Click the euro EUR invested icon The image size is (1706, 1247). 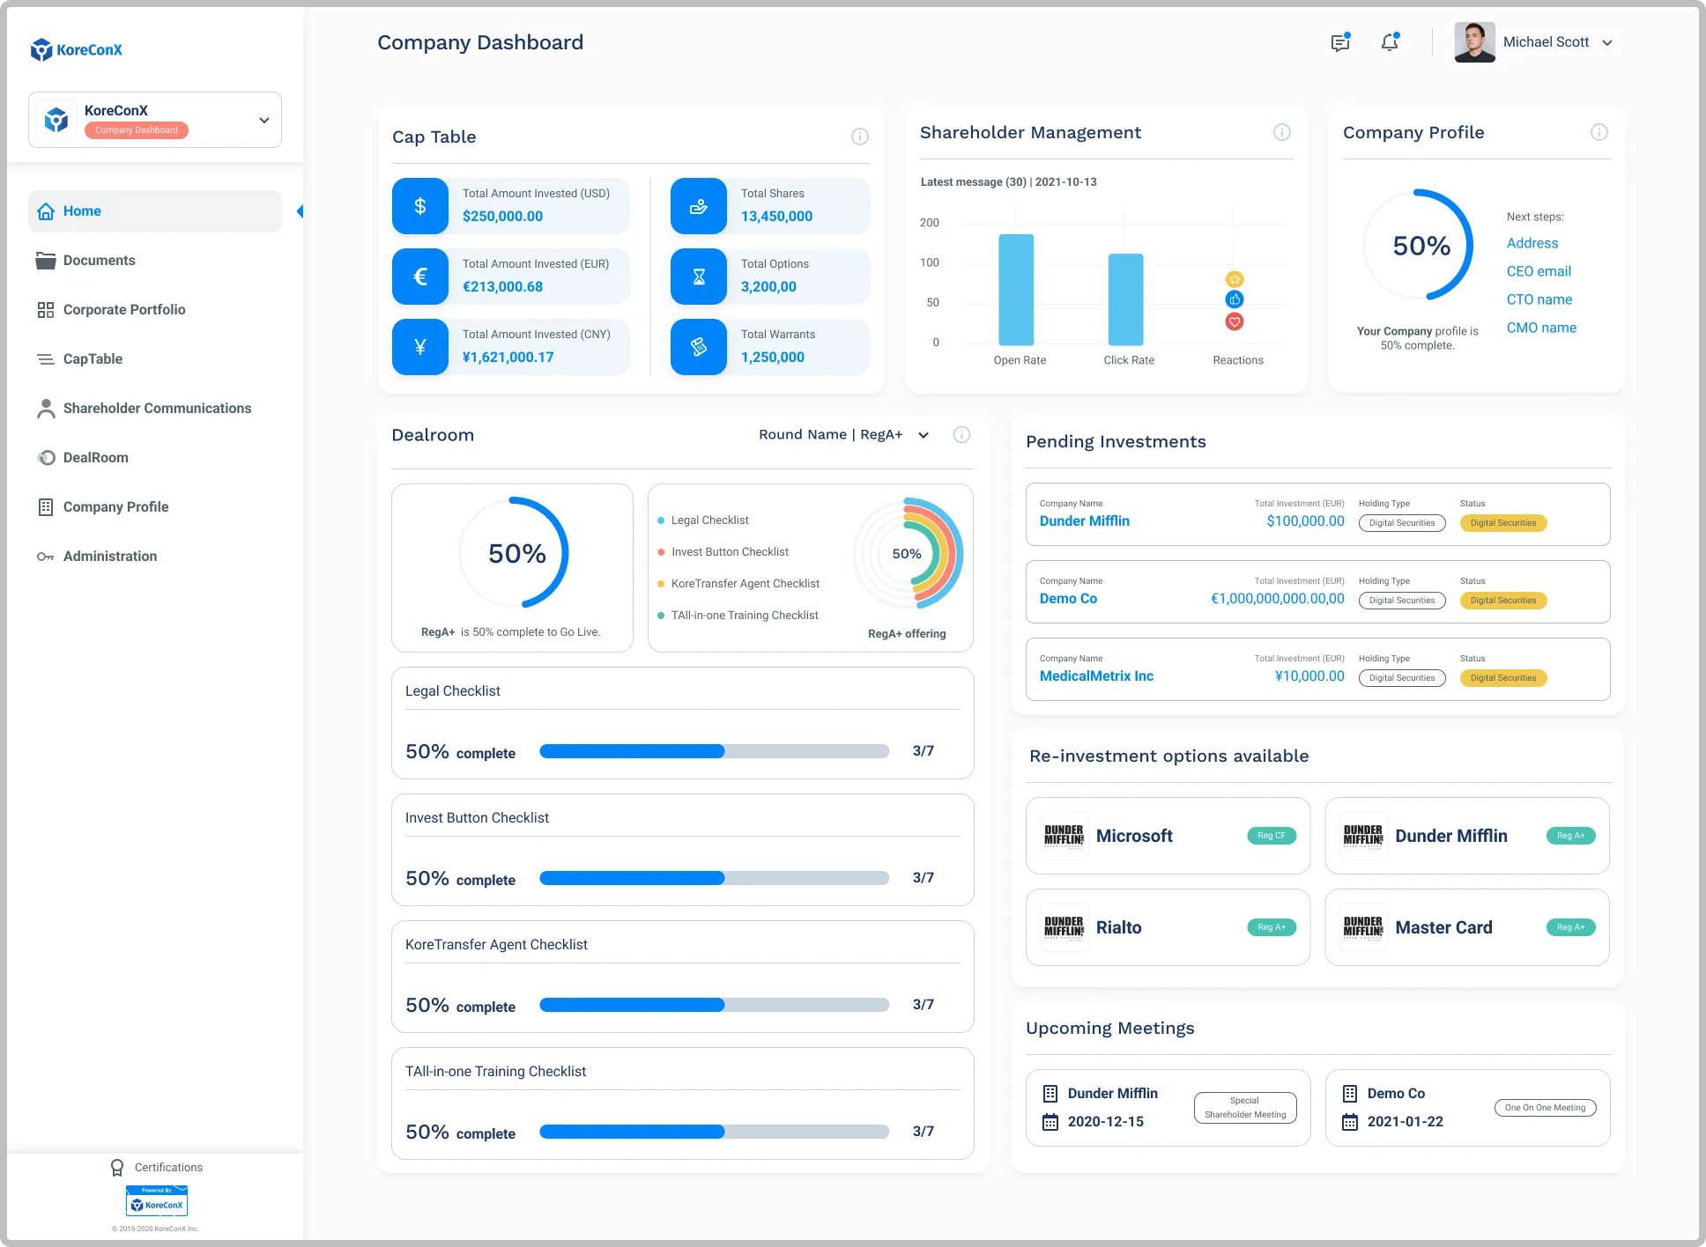(420, 277)
